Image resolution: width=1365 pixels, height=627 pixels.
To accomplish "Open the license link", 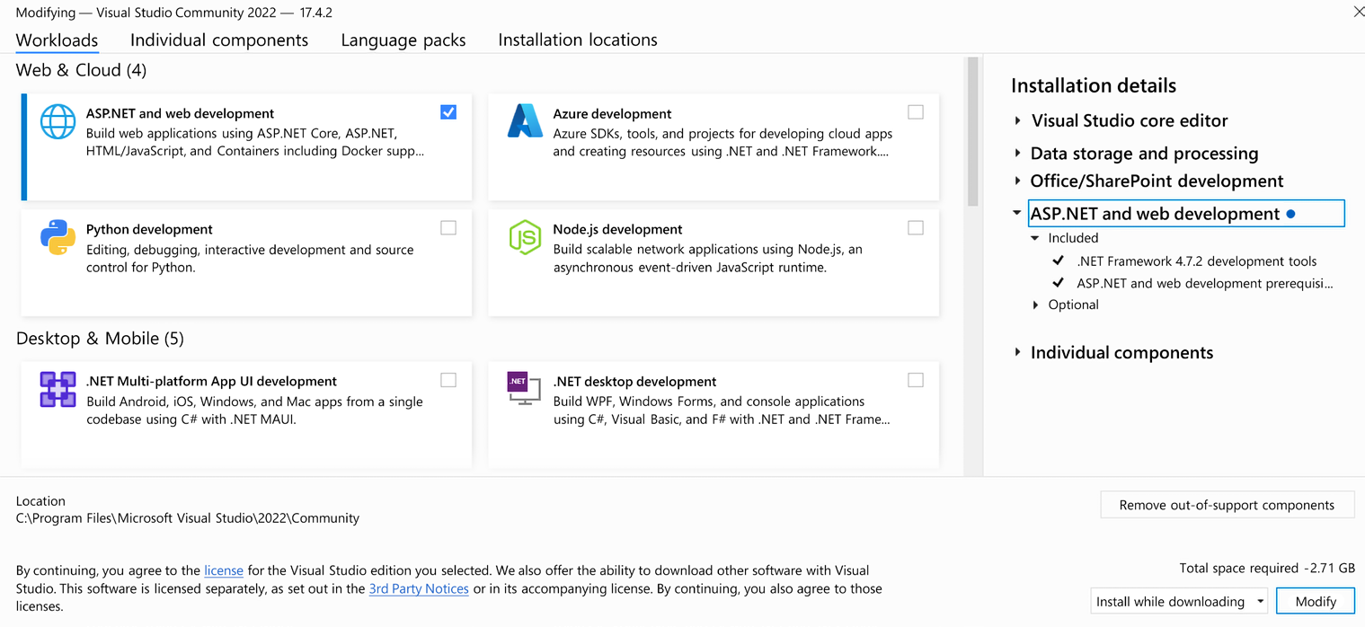I will (224, 570).
